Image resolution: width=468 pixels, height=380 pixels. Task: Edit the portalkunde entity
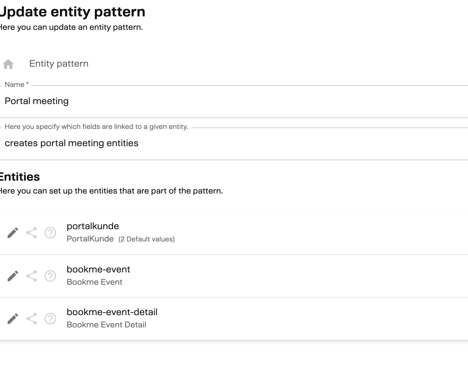click(x=13, y=233)
